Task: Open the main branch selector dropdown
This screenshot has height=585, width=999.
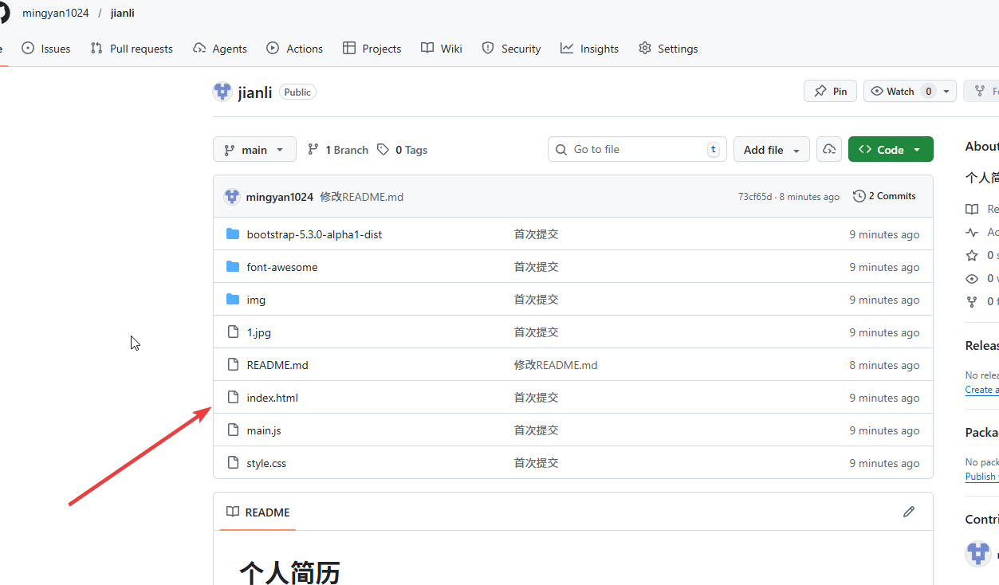Action: (254, 150)
